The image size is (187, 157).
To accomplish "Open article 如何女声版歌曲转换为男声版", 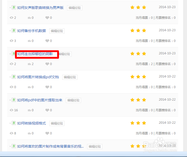I will (x=40, y=8).
